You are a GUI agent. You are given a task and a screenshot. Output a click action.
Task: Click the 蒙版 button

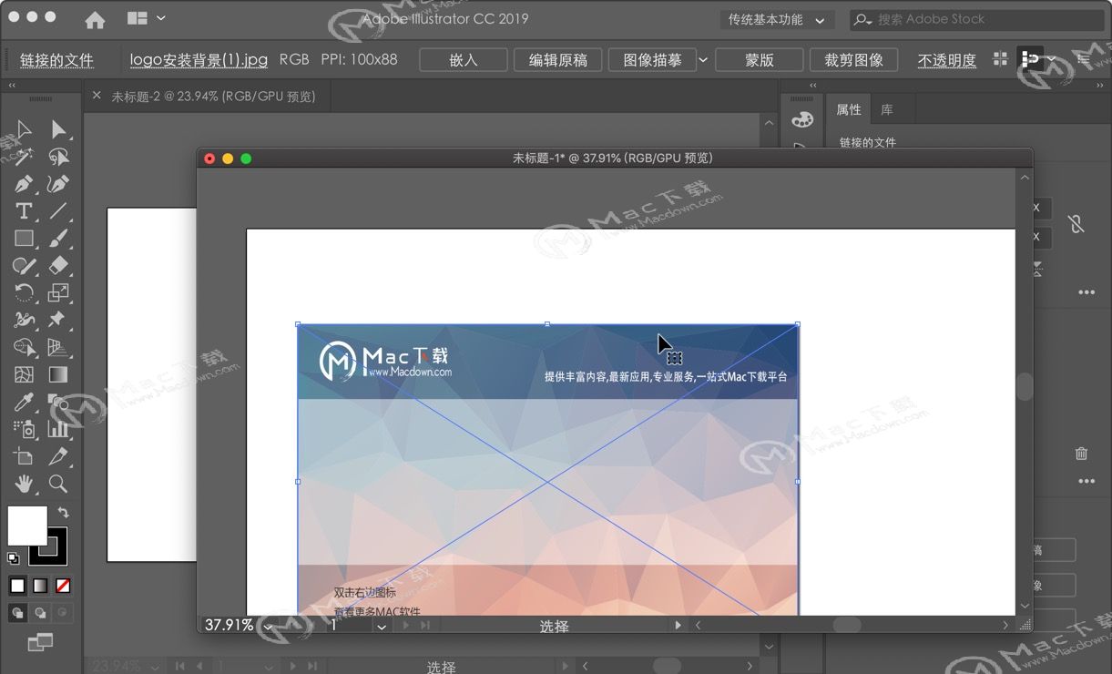[x=760, y=60]
